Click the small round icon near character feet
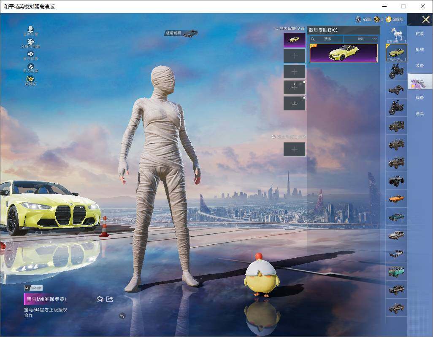The width and height of the screenshot is (433, 337). (122, 316)
